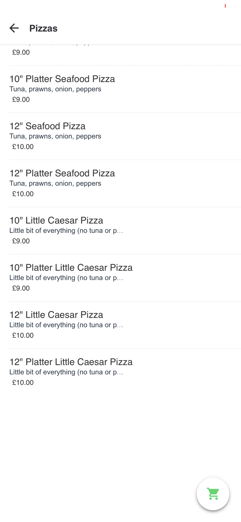Screen dimensions: 241x522
Task: Tap the £10.00 price of Platter Little Caesar
Action: pos(22,382)
